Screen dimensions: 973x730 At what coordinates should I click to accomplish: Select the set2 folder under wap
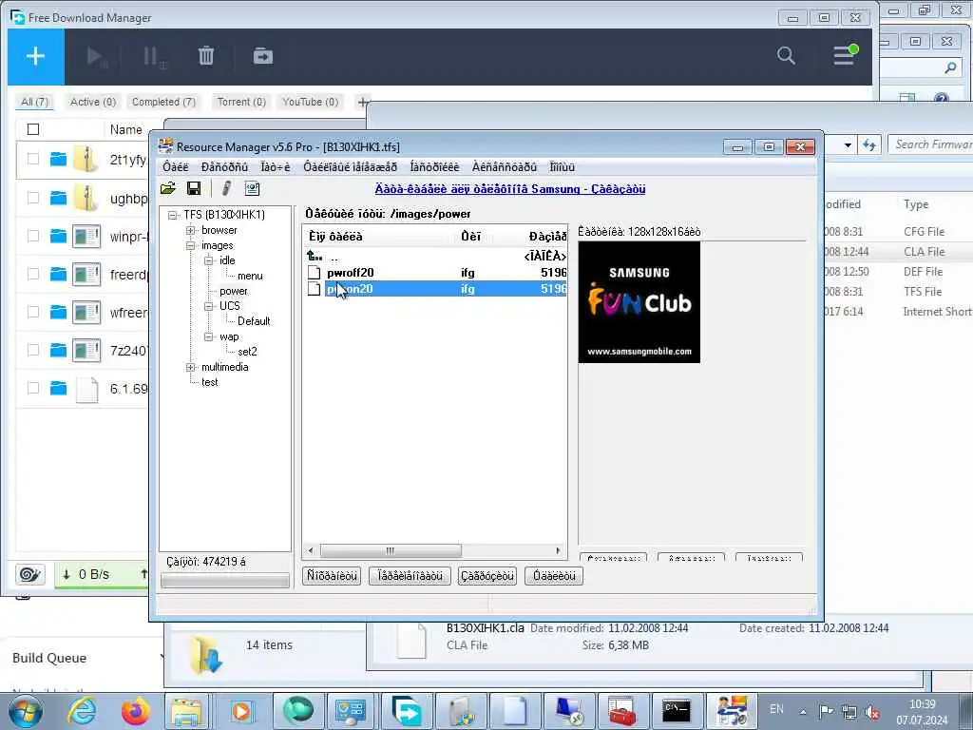(247, 352)
